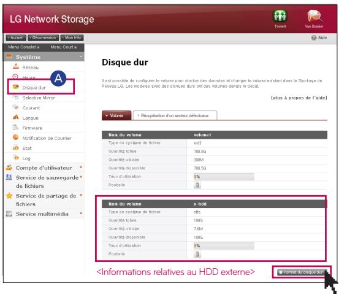Click the Langue language icon
Viewport: 339px width, 294px height.
click(x=16, y=117)
